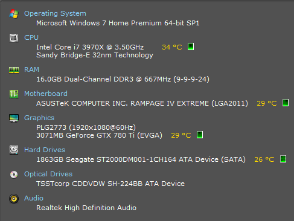The height and width of the screenshot is (221, 294).
Task: Open the CPU section link
Action: coord(31,37)
